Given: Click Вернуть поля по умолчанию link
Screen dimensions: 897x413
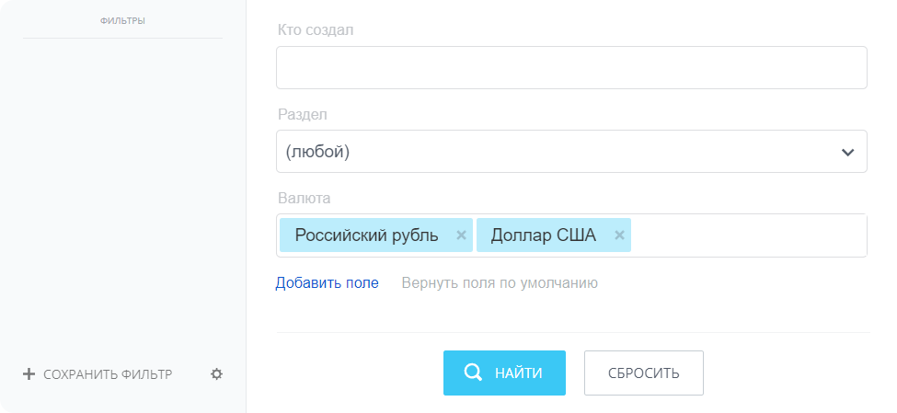Looking at the screenshot, I should 500,283.
